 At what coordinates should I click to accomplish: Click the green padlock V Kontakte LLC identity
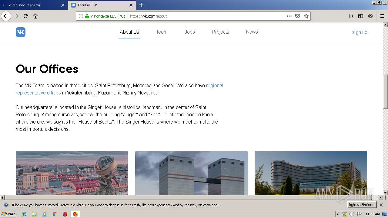[x=105, y=16]
